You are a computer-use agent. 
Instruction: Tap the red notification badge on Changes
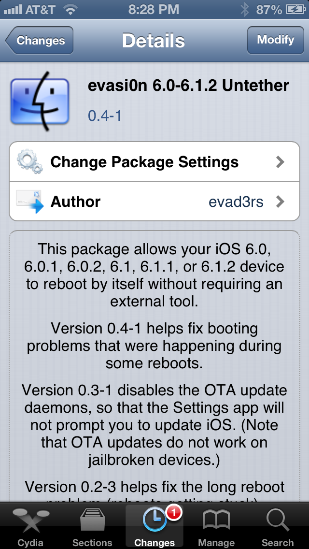173,513
